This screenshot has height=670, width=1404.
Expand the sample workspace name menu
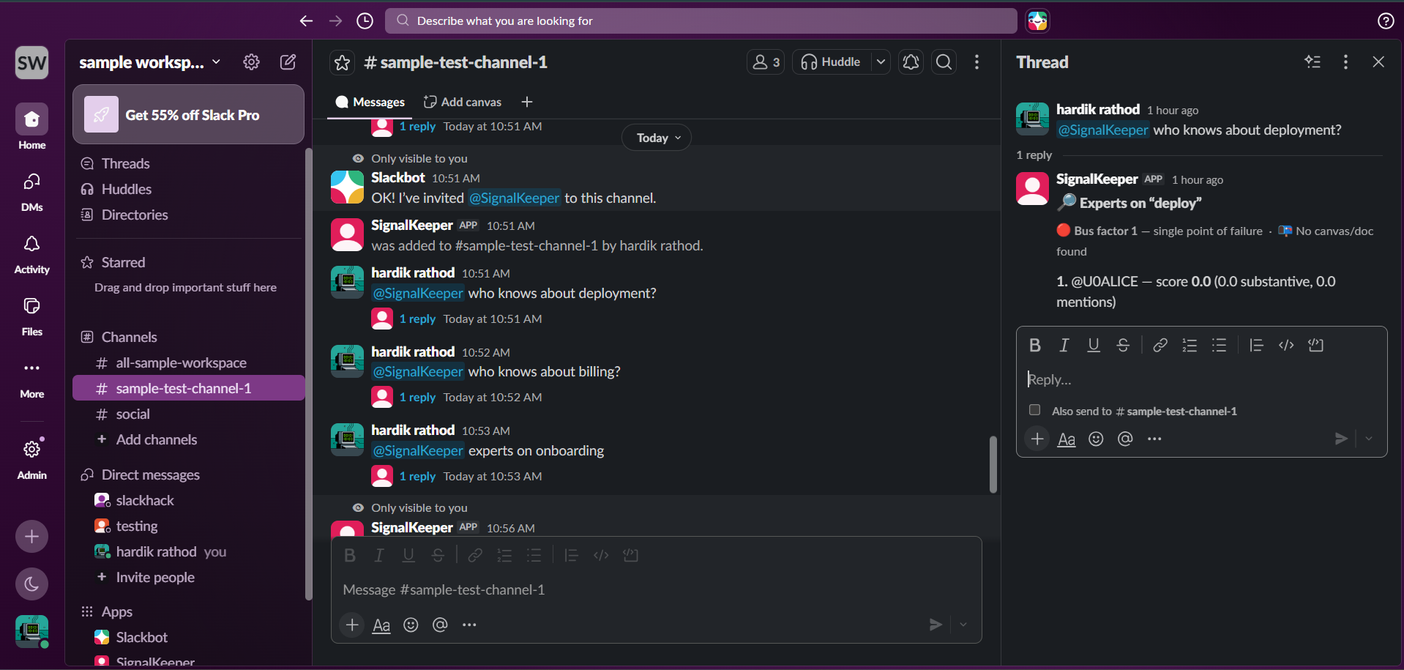tap(150, 62)
